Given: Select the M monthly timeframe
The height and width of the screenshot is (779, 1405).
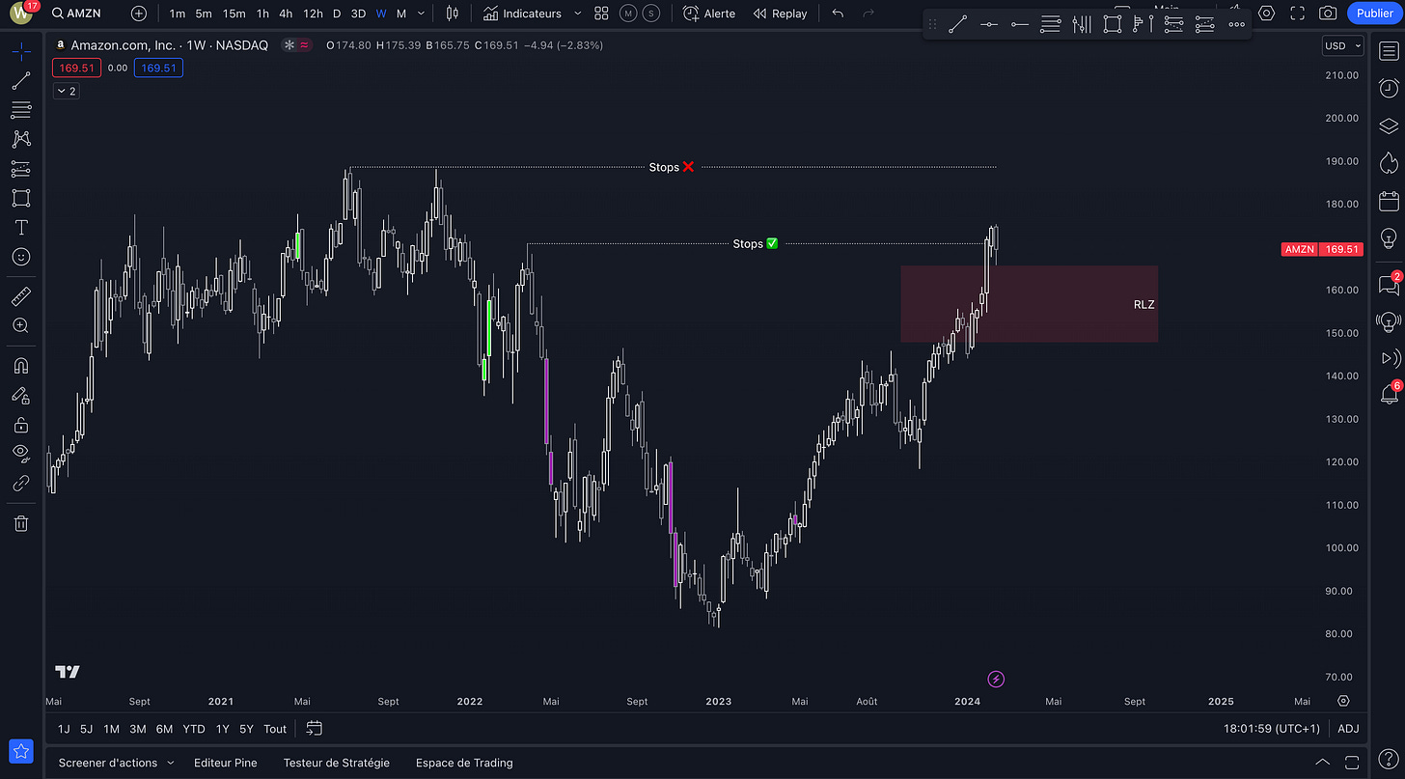Looking at the screenshot, I should click(x=401, y=14).
